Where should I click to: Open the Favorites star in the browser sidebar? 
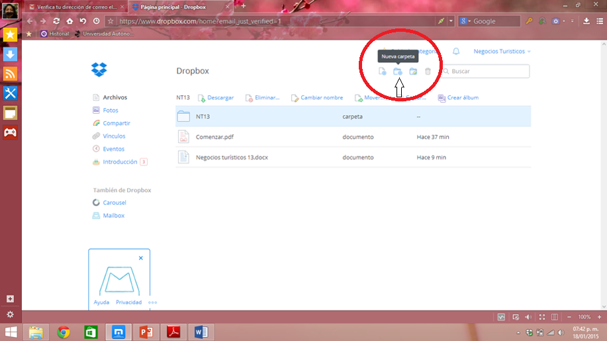coord(10,35)
